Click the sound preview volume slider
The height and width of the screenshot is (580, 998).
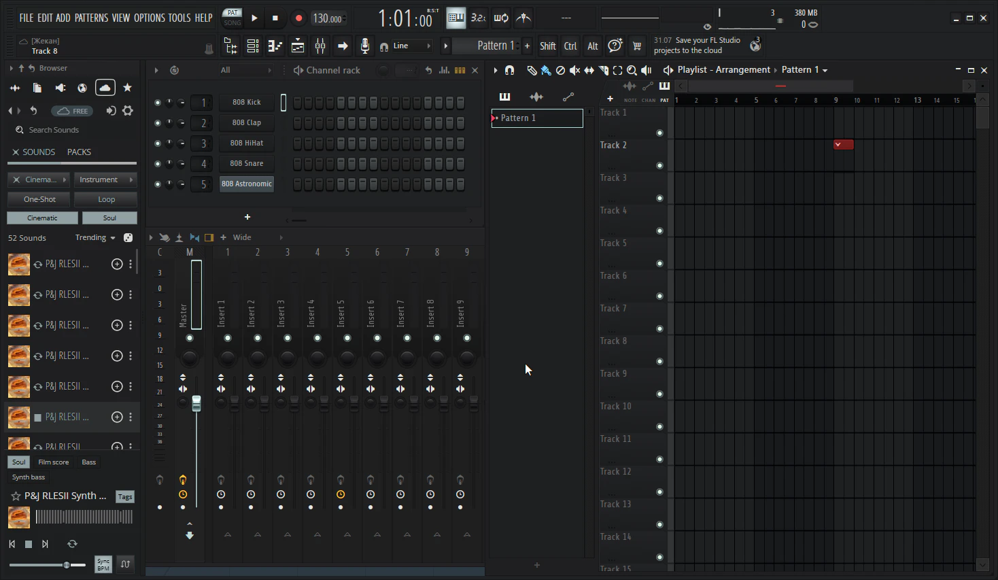pyautogui.click(x=48, y=565)
